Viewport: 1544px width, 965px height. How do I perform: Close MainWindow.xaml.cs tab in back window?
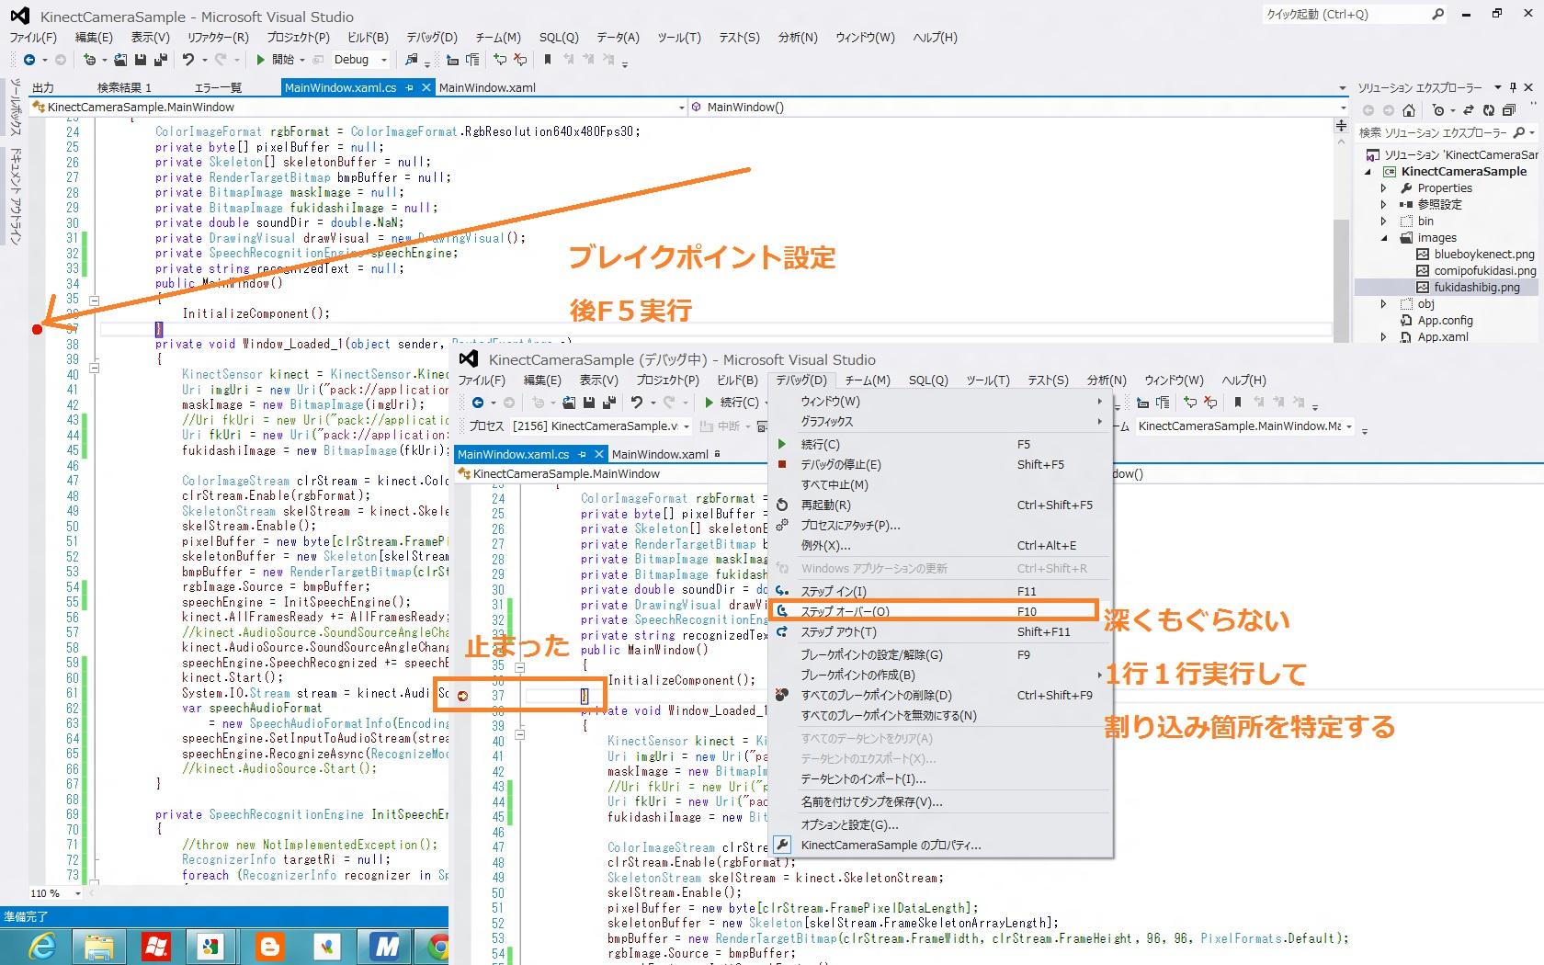(426, 88)
